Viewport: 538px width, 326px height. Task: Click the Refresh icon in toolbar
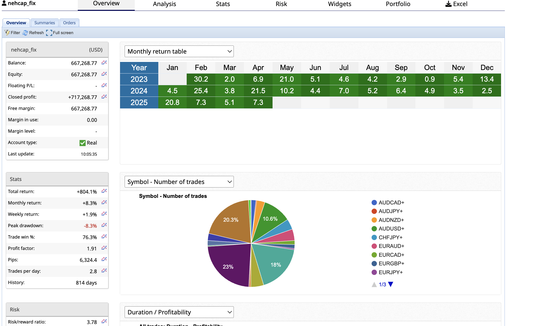(25, 33)
